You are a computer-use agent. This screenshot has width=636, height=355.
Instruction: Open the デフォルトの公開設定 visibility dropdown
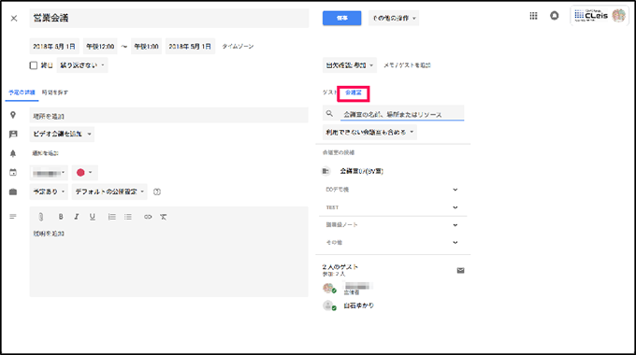[x=109, y=192]
